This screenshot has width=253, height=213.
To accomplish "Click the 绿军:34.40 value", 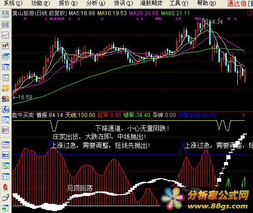I will pyautogui.click(x=137, y=115).
